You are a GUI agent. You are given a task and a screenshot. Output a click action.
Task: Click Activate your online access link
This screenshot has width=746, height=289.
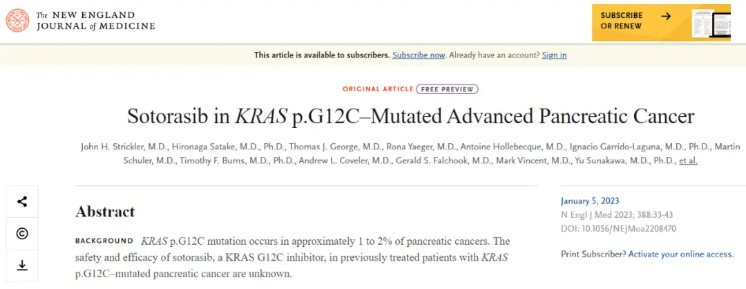tap(680, 254)
